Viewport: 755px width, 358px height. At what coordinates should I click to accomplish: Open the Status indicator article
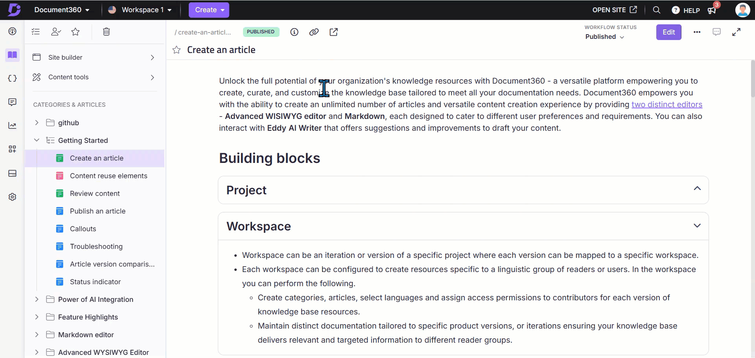pyautogui.click(x=95, y=282)
